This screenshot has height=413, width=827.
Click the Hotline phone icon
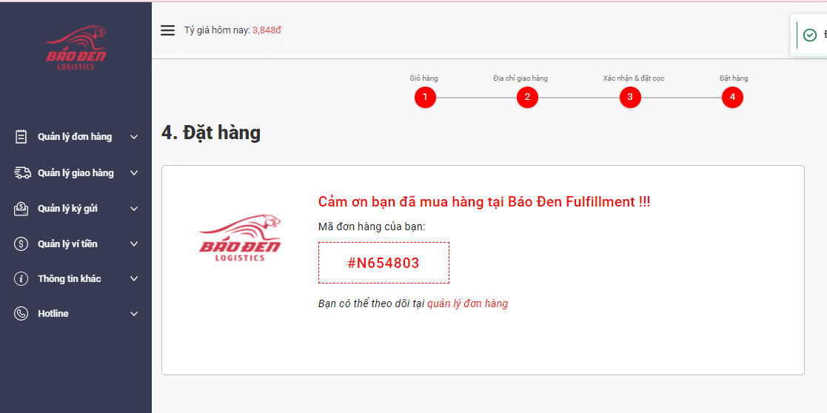[x=21, y=314]
